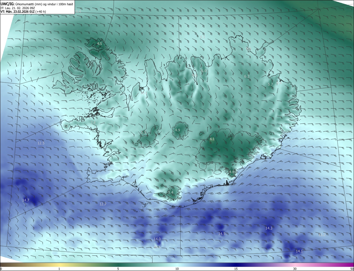Click the 14.3 value label in the southeast sea
This screenshot has width=354, height=271.
click(269, 228)
